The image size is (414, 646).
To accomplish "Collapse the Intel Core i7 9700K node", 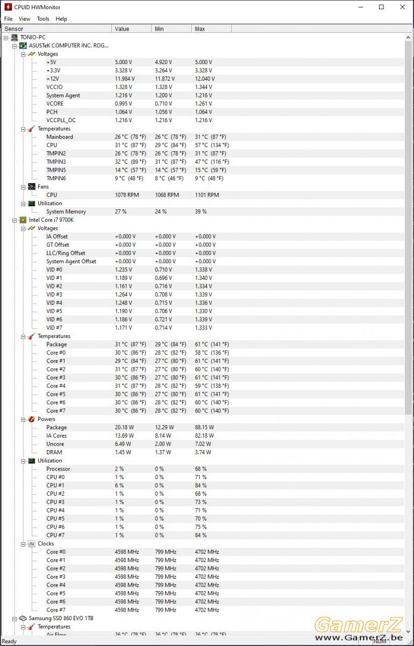I will pyautogui.click(x=15, y=220).
